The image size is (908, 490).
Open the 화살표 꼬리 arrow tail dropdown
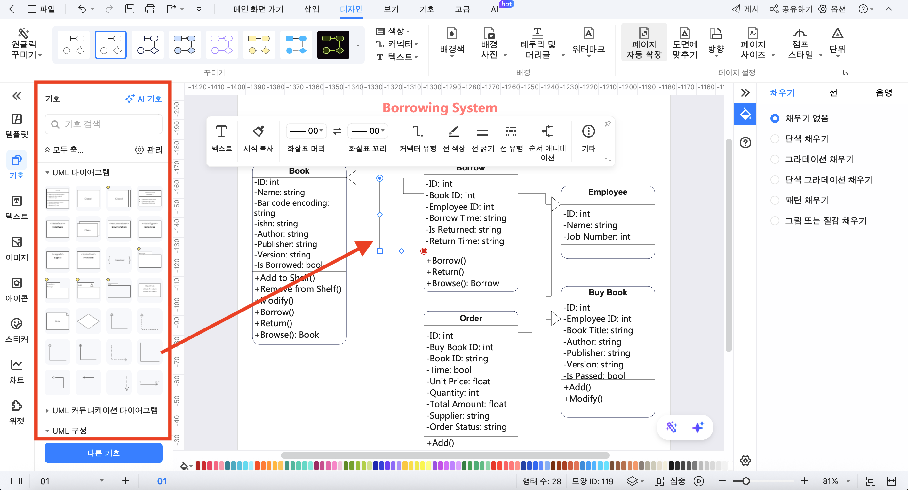368,131
